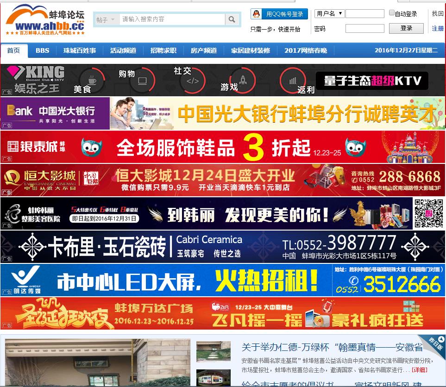Select the small garden path thumbnail

214,352
